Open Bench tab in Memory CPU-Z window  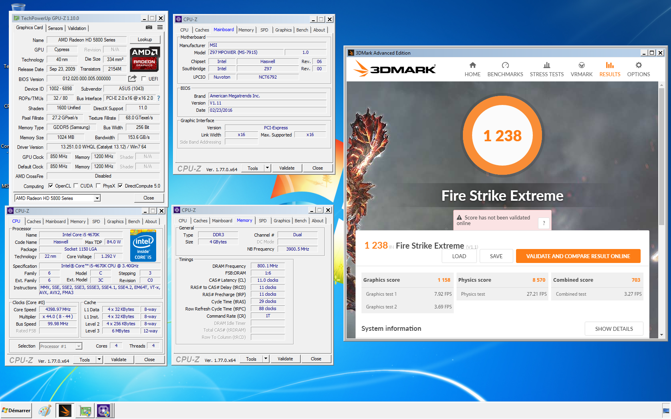(301, 221)
